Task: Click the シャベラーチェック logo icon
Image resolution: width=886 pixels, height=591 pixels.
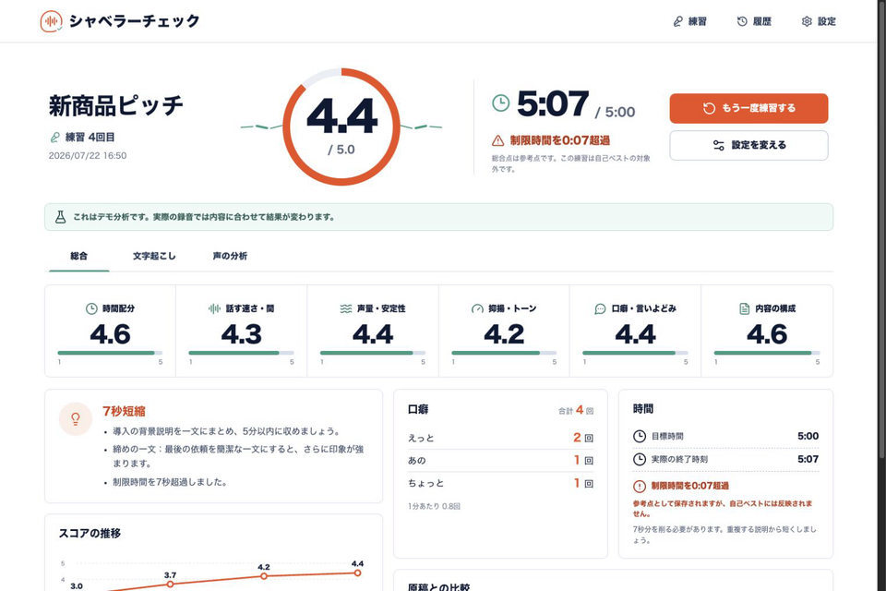Action: [x=51, y=21]
